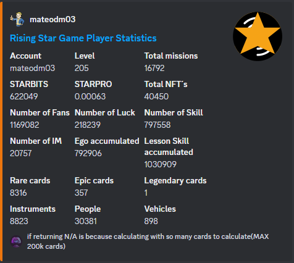Click the Vault Boy author avatar icon

coord(17,19)
